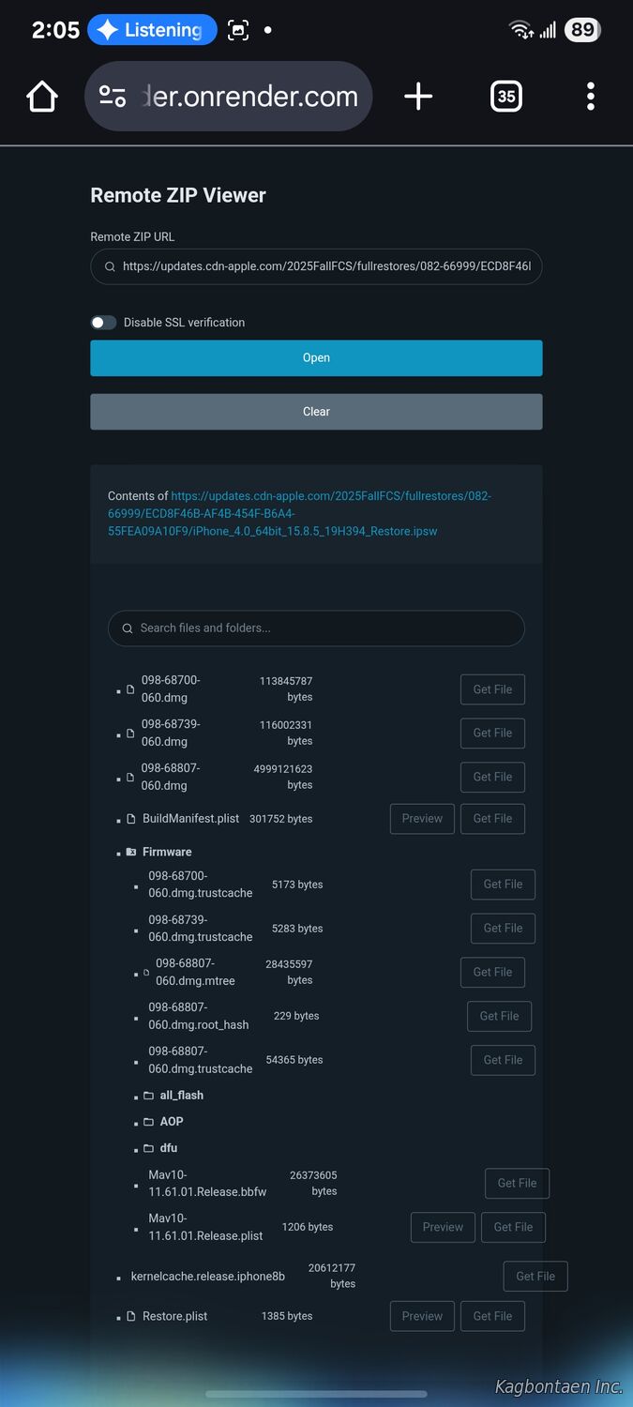This screenshot has height=1407, width=633.
Task: Tap the Listening assistant pill in status bar
Action: 152,30
